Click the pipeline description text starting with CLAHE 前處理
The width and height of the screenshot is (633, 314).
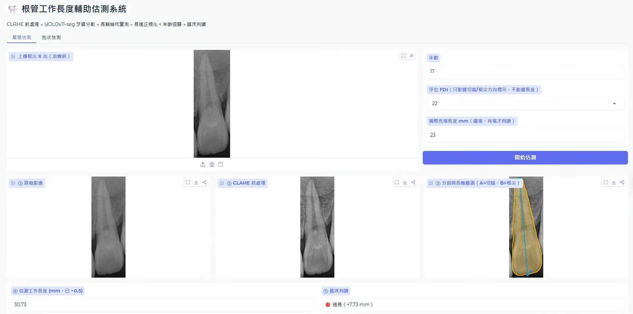[x=106, y=24]
